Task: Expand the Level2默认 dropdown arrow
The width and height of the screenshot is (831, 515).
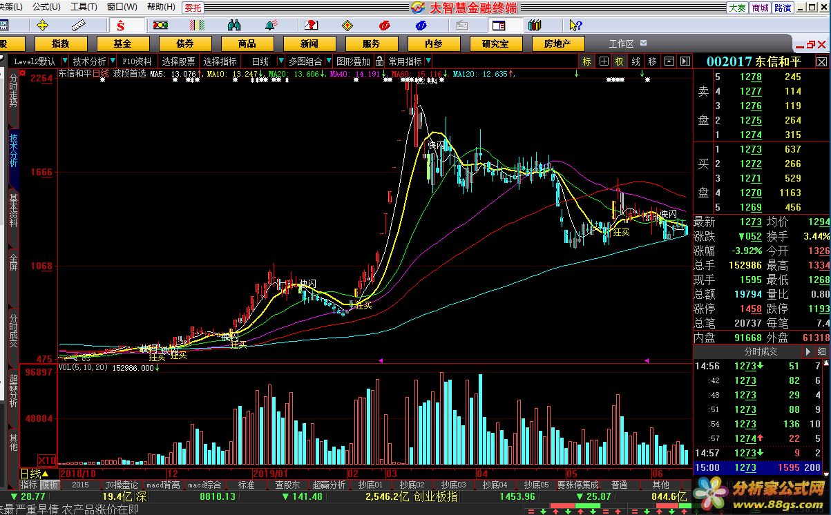Action: [x=64, y=61]
